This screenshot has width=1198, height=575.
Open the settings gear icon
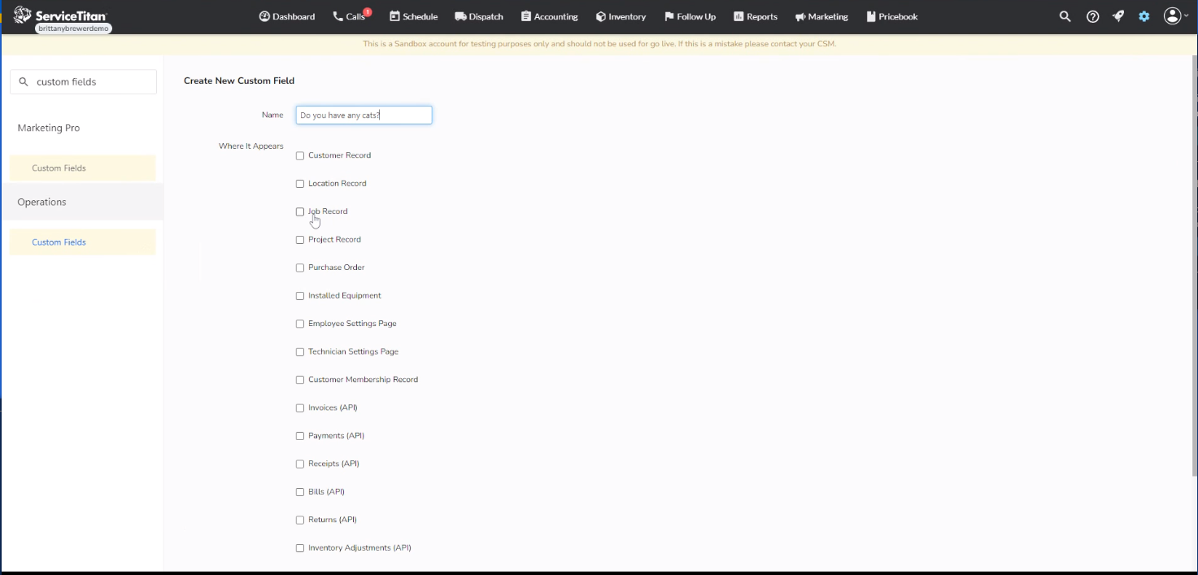point(1144,16)
